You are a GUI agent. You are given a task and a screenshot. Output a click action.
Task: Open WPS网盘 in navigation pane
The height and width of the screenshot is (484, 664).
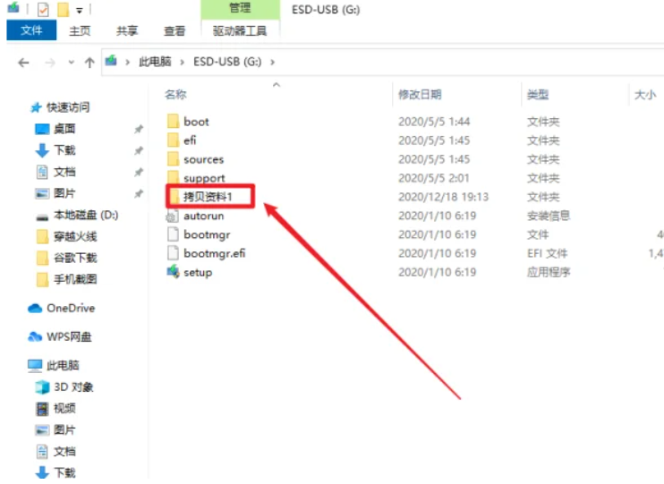(68, 337)
